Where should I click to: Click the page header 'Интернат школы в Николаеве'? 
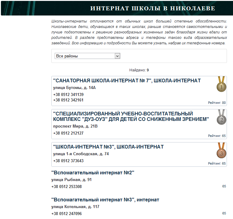coord(152,8)
